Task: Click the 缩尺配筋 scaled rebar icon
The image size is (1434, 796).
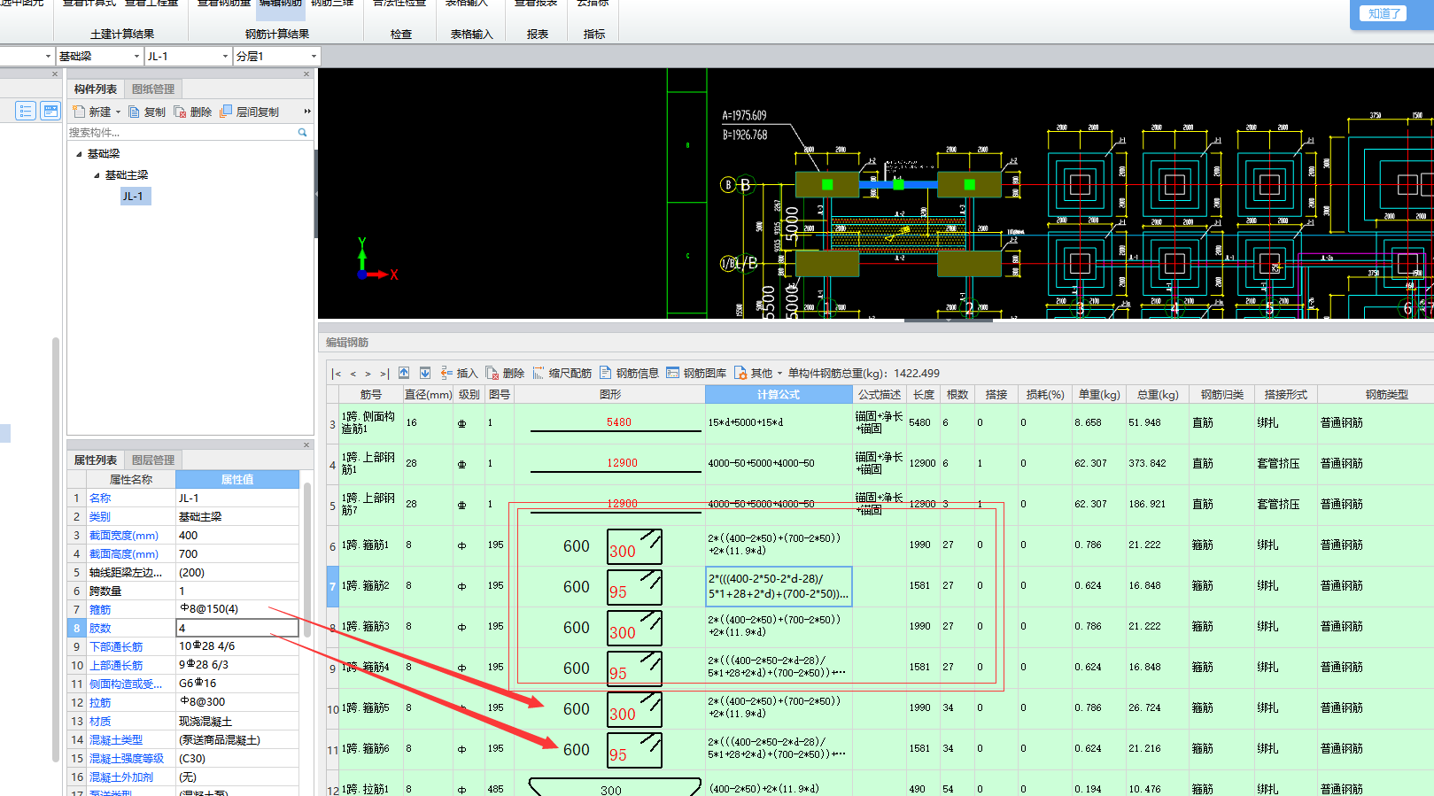Action: coord(562,373)
